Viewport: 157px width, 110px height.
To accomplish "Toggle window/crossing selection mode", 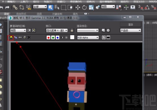I will pos(70,7).
